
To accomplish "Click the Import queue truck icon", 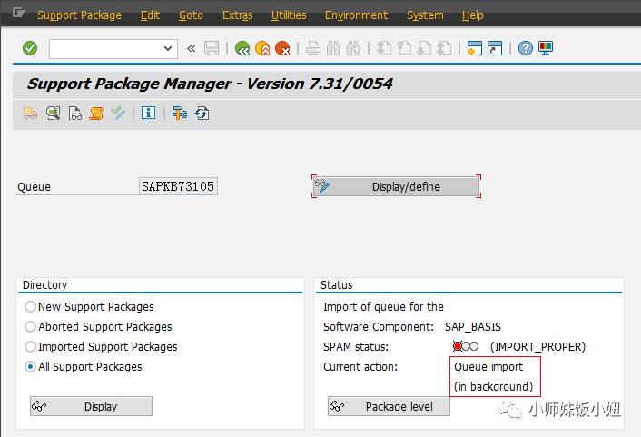I will (x=30, y=114).
